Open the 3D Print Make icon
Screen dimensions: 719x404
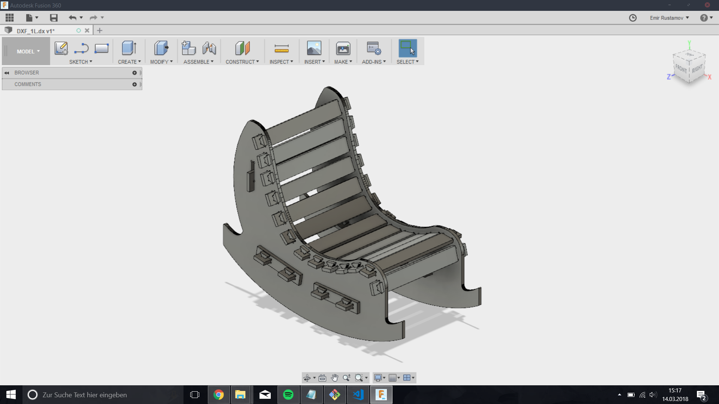343,48
